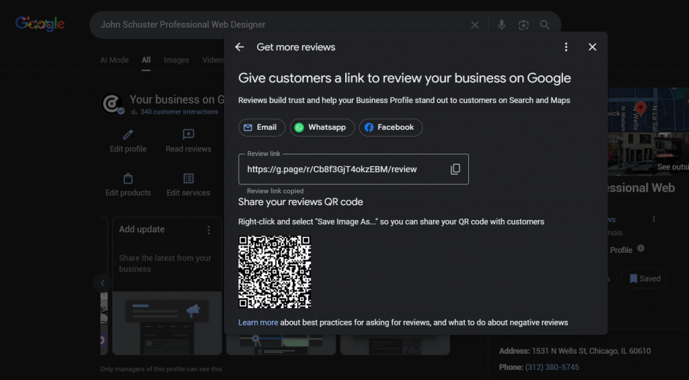The height and width of the screenshot is (380, 689).
Task: Open the Learn more link
Action: [x=258, y=323]
